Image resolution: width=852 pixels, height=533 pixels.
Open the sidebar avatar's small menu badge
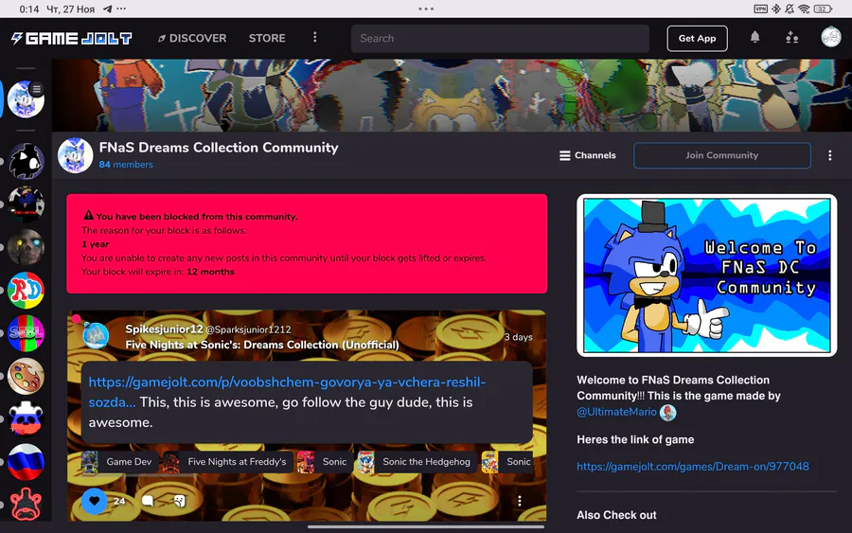pyautogui.click(x=37, y=89)
